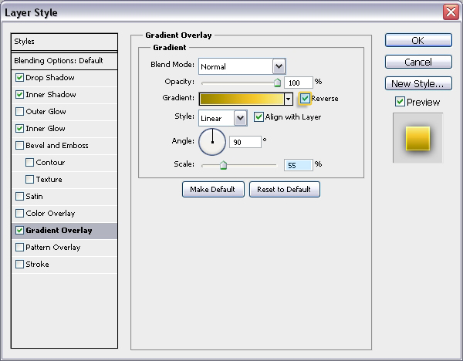
Task: Expand the Style Linear dropdown
Action: tap(240, 118)
